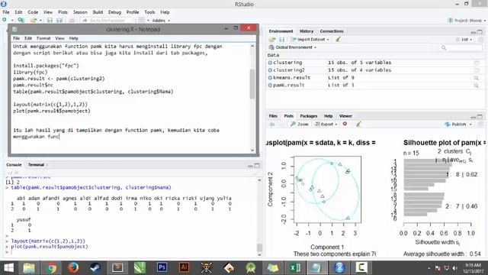Clear all plots with the broom icon

358,124
